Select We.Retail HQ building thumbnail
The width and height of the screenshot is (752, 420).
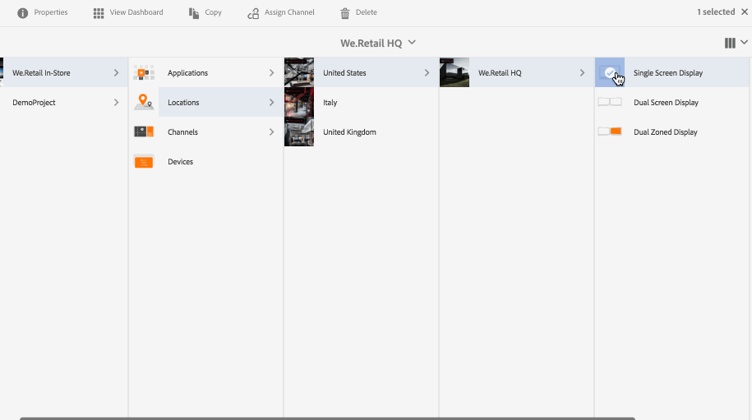coord(454,72)
